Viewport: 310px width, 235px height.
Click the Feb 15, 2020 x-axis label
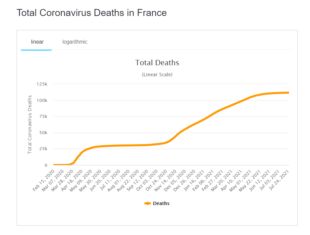tap(43, 181)
